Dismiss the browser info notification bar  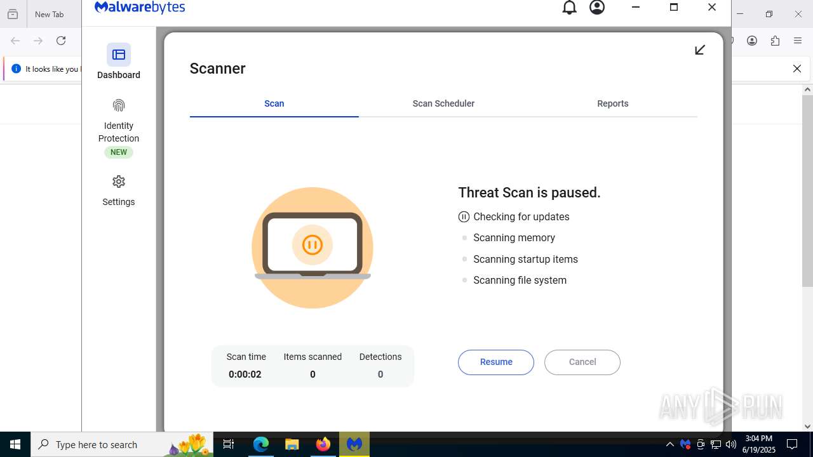point(797,69)
